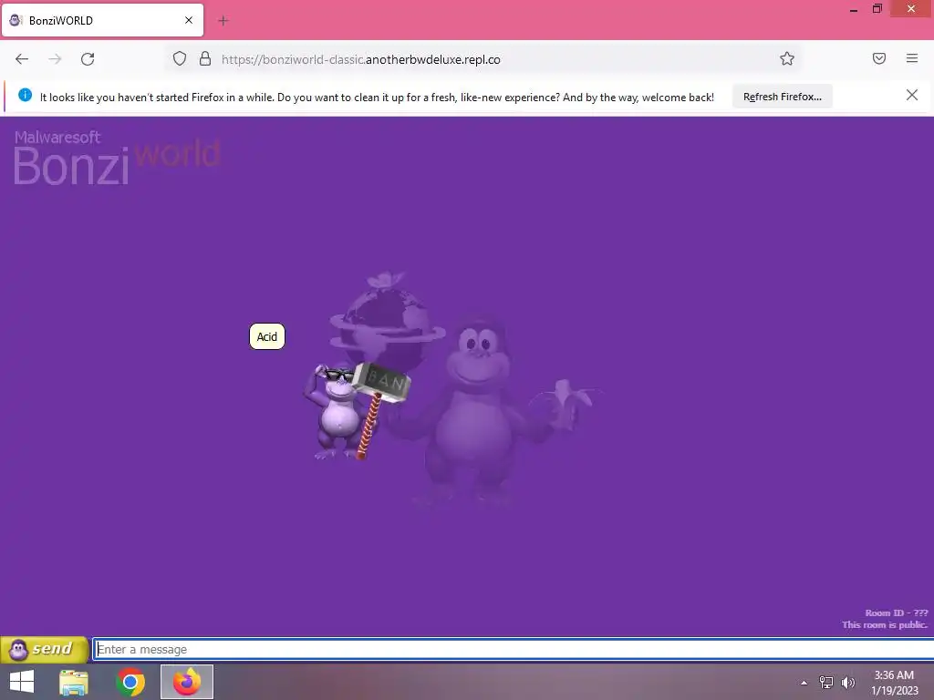934x700 pixels.
Task: Open the network status tray icon
Action: 826,682
